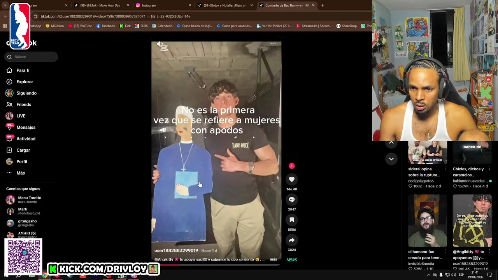The width and height of the screenshot is (498, 280).
Task: Open the ShareDrop bookmark
Action: point(346,26)
